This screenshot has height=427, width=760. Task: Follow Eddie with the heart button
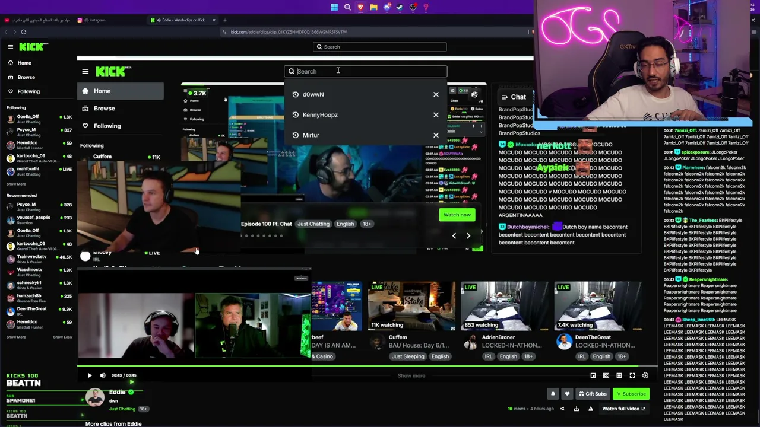pos(567,394)
